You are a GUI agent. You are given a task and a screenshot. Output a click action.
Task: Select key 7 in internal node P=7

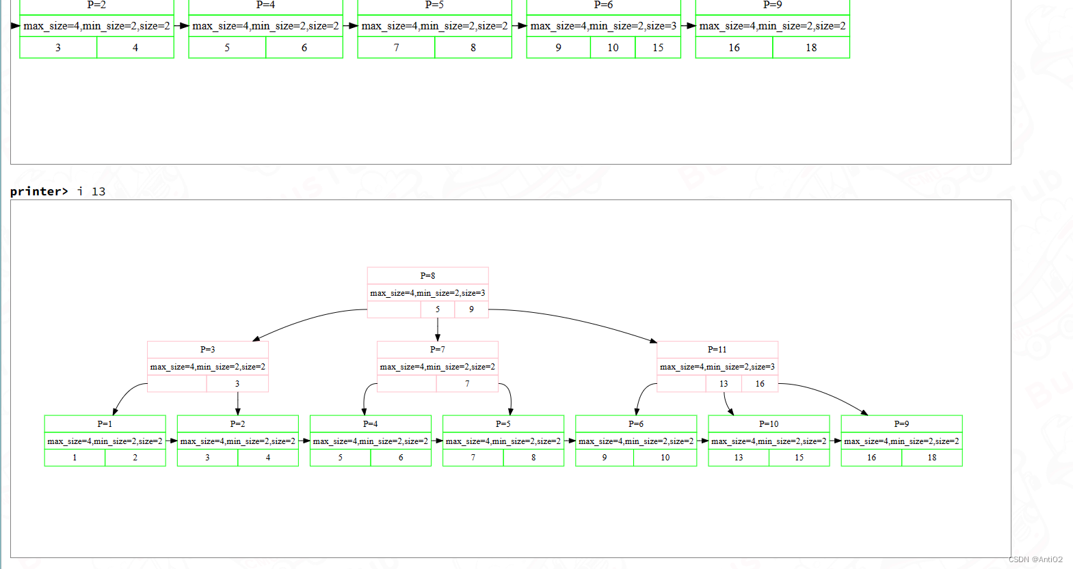click(x=467, y=384)
